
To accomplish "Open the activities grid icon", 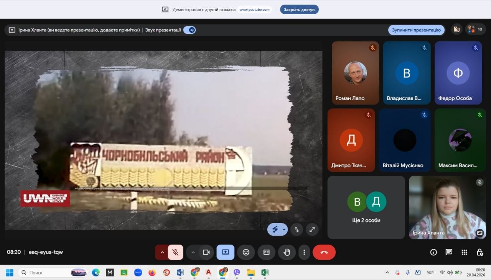I will point(464,252).
